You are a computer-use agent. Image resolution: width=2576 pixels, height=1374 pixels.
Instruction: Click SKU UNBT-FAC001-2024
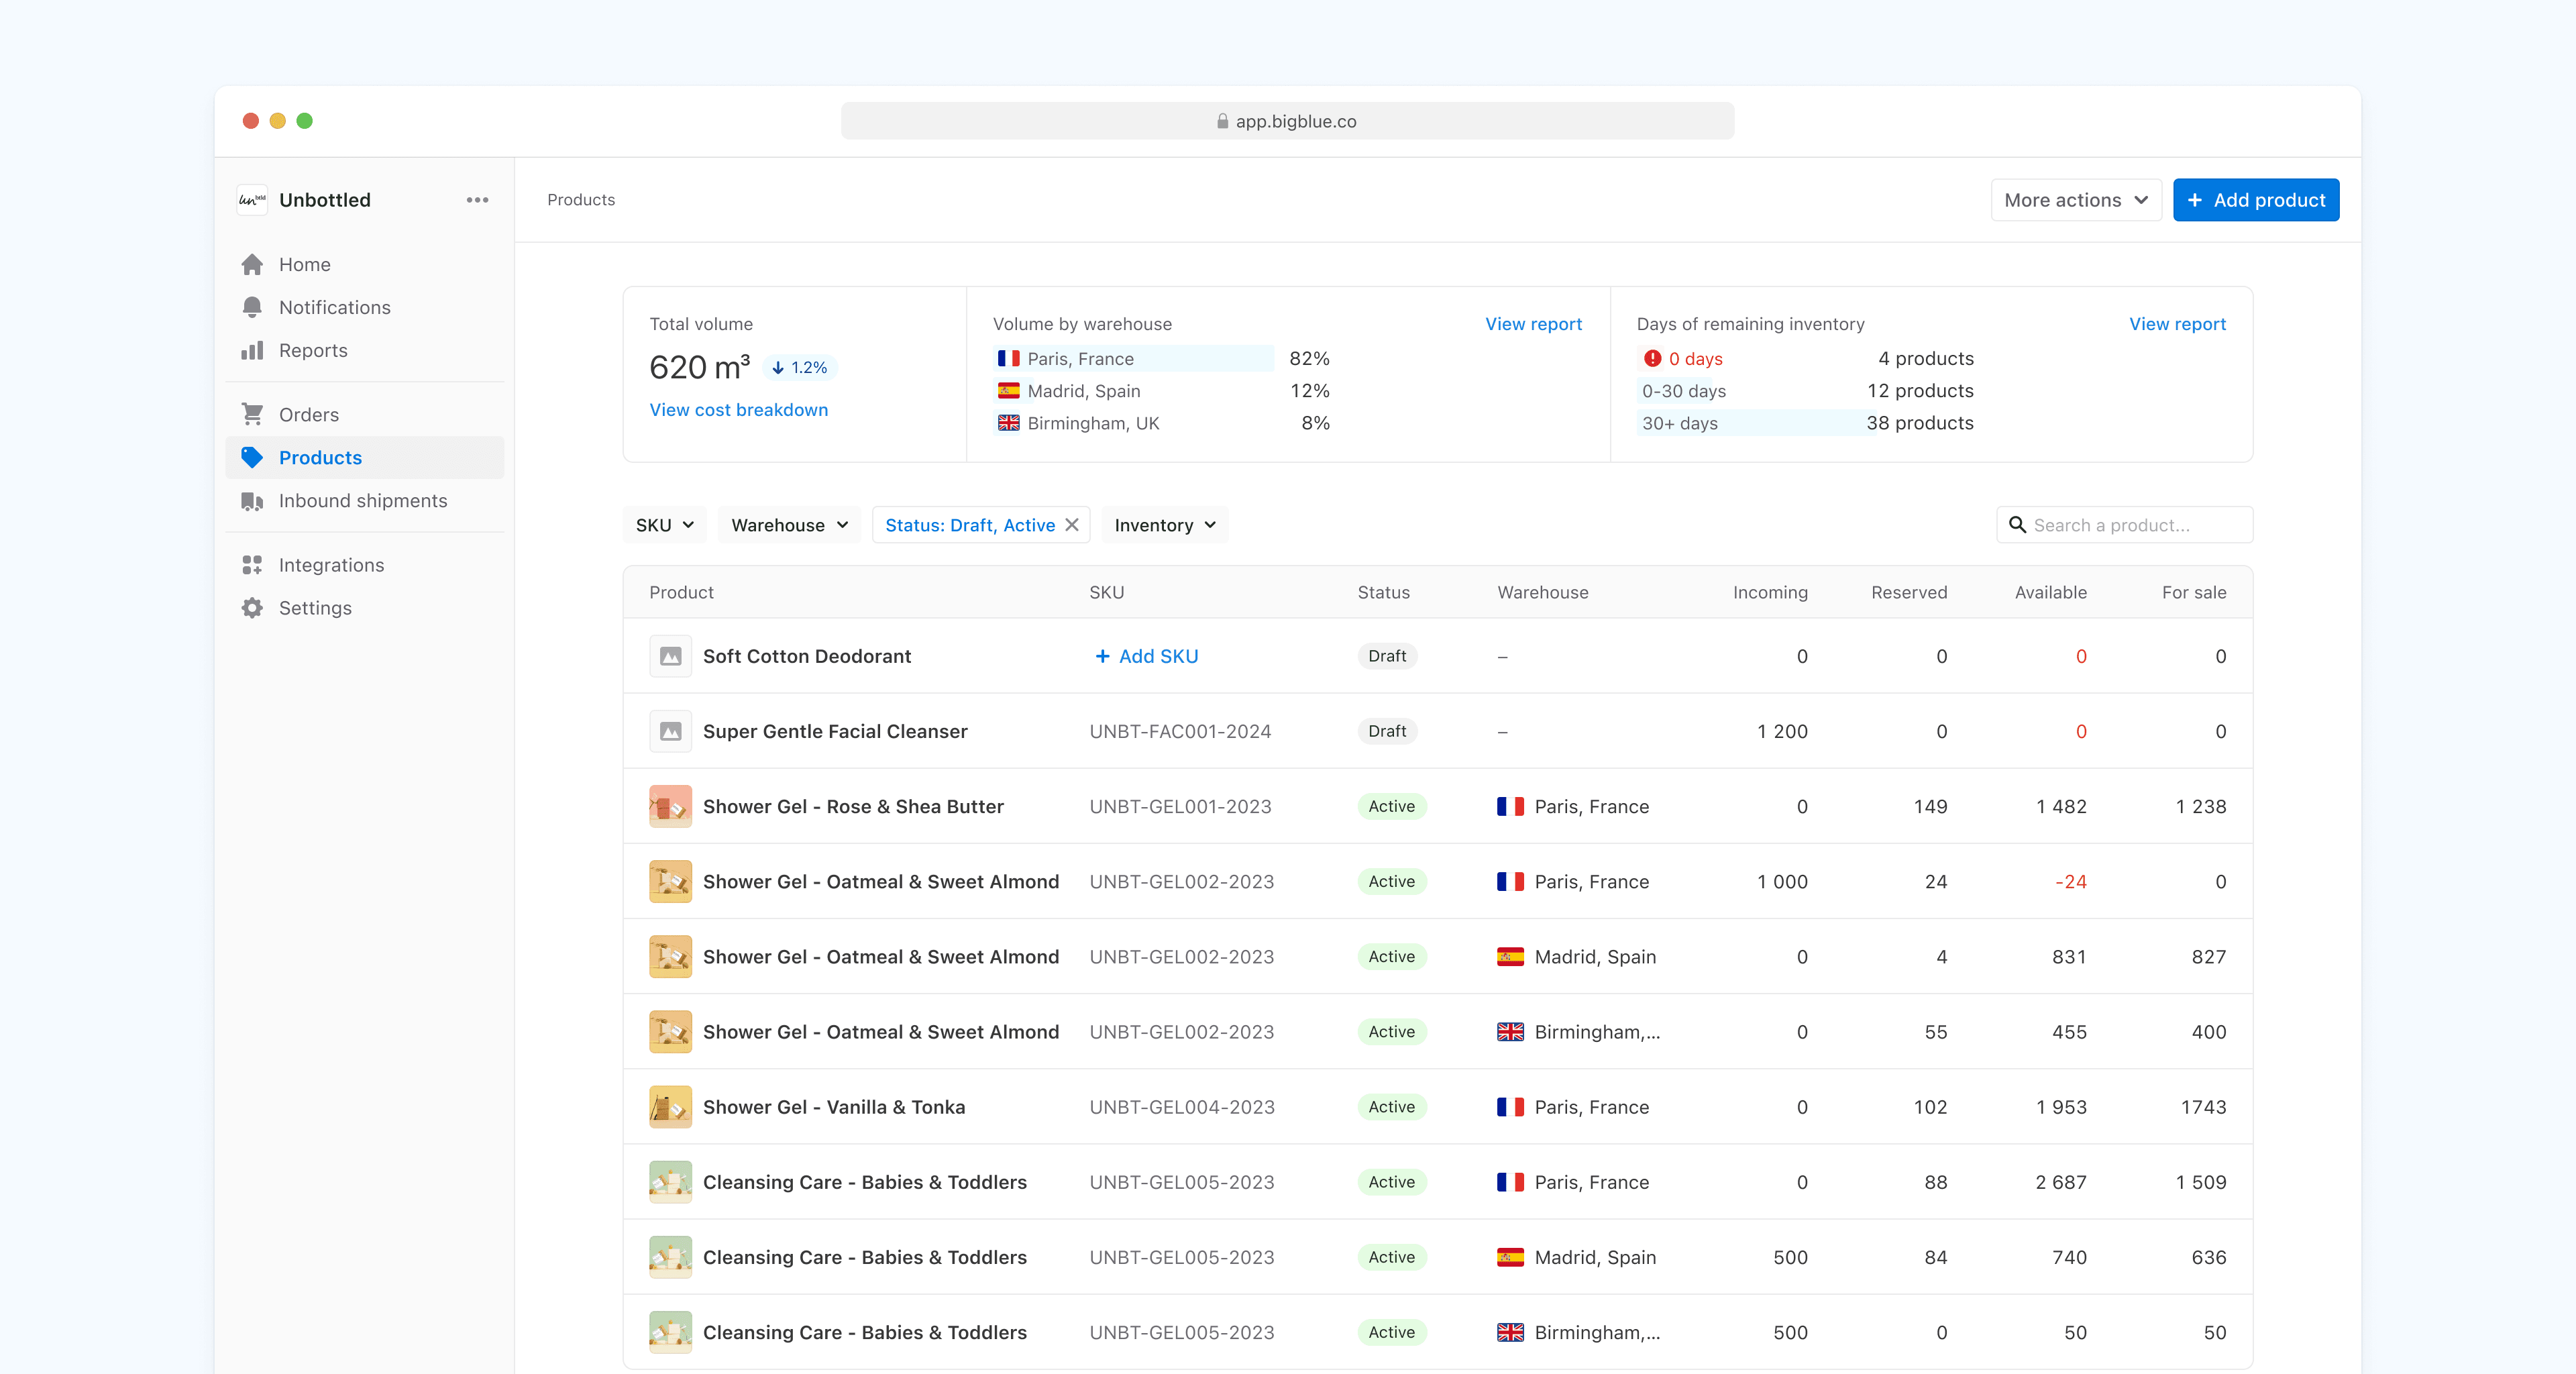click(1180, 731)
